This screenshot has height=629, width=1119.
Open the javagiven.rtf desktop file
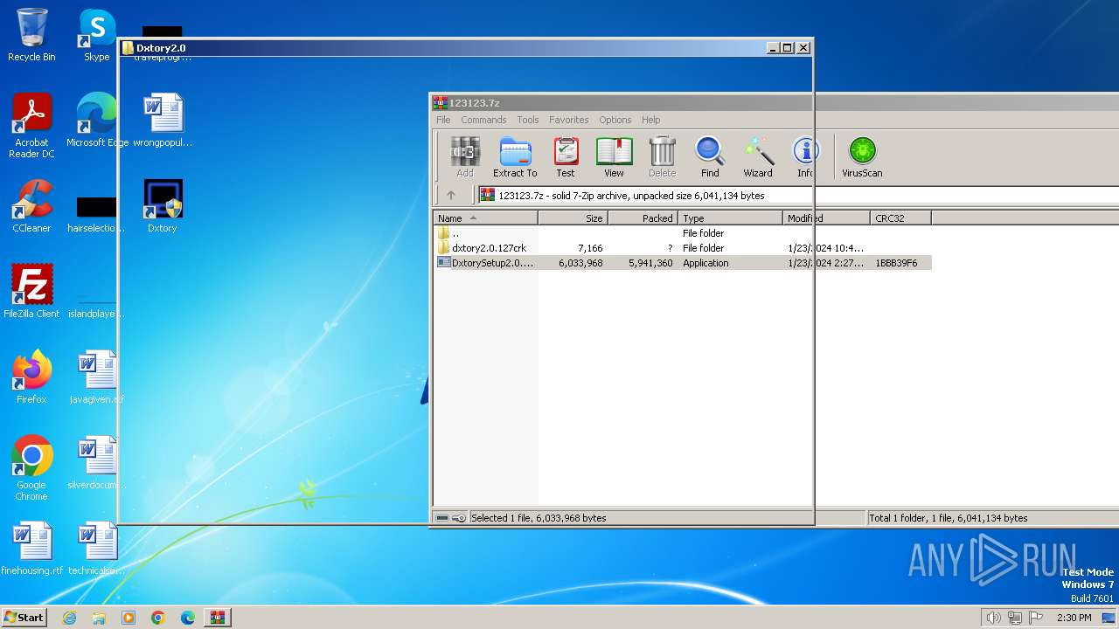pyautogui.click(x=97, y=377)
